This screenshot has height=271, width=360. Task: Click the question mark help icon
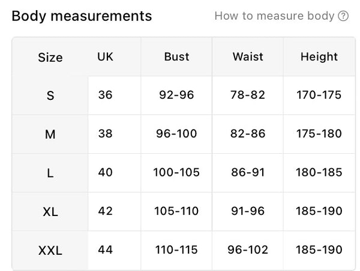point(343,16)
